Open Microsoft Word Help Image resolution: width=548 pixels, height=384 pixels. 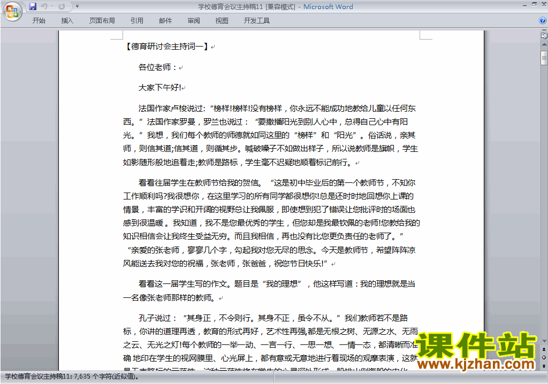[543, 21]
